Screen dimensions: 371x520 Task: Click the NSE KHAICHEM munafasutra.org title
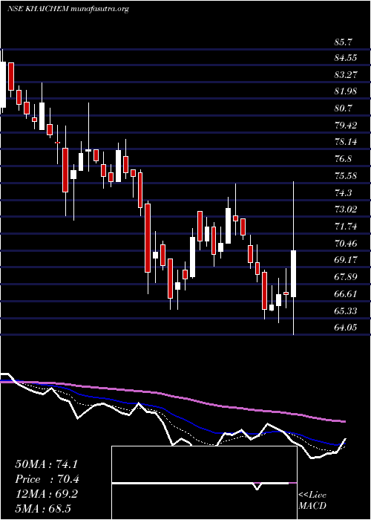point(68,9)
